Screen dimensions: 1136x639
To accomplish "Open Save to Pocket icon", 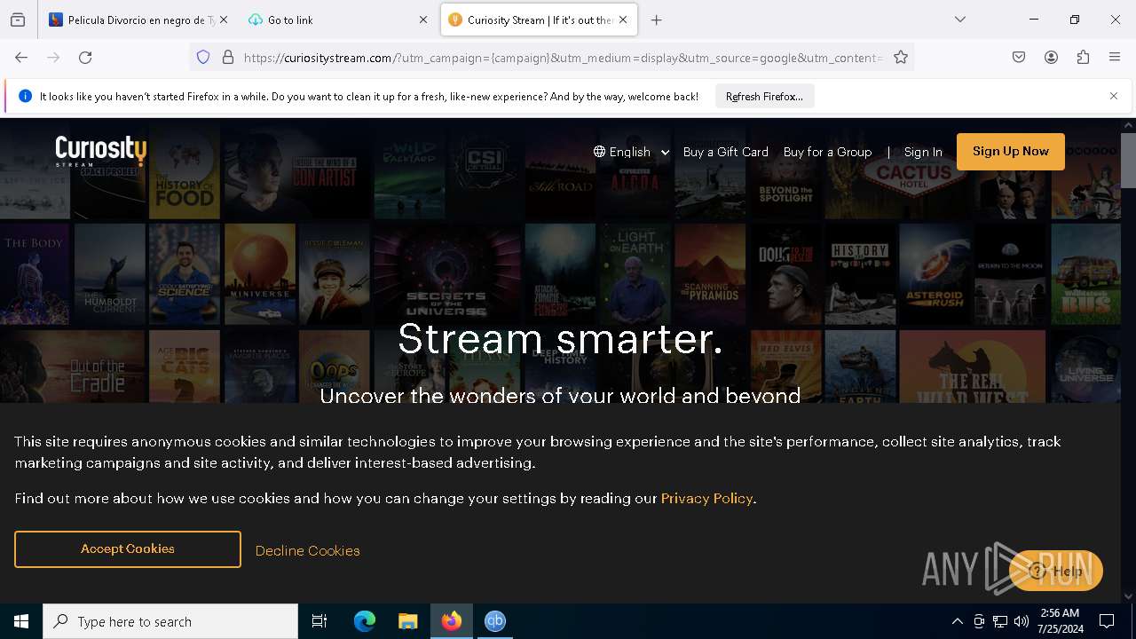I will pos(1019,58).
